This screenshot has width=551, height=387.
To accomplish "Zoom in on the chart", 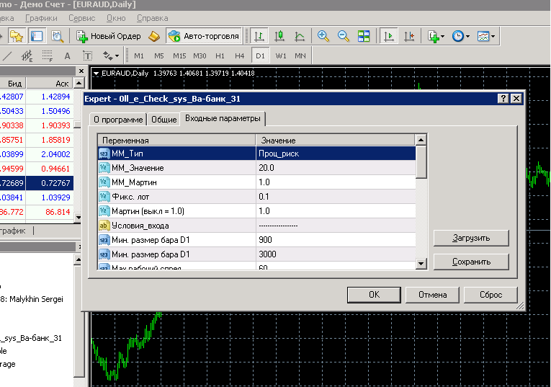I will tap(323, 36).
